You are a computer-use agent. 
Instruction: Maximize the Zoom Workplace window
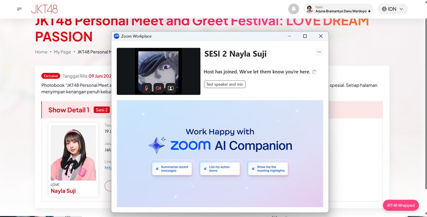coord(305,36)
